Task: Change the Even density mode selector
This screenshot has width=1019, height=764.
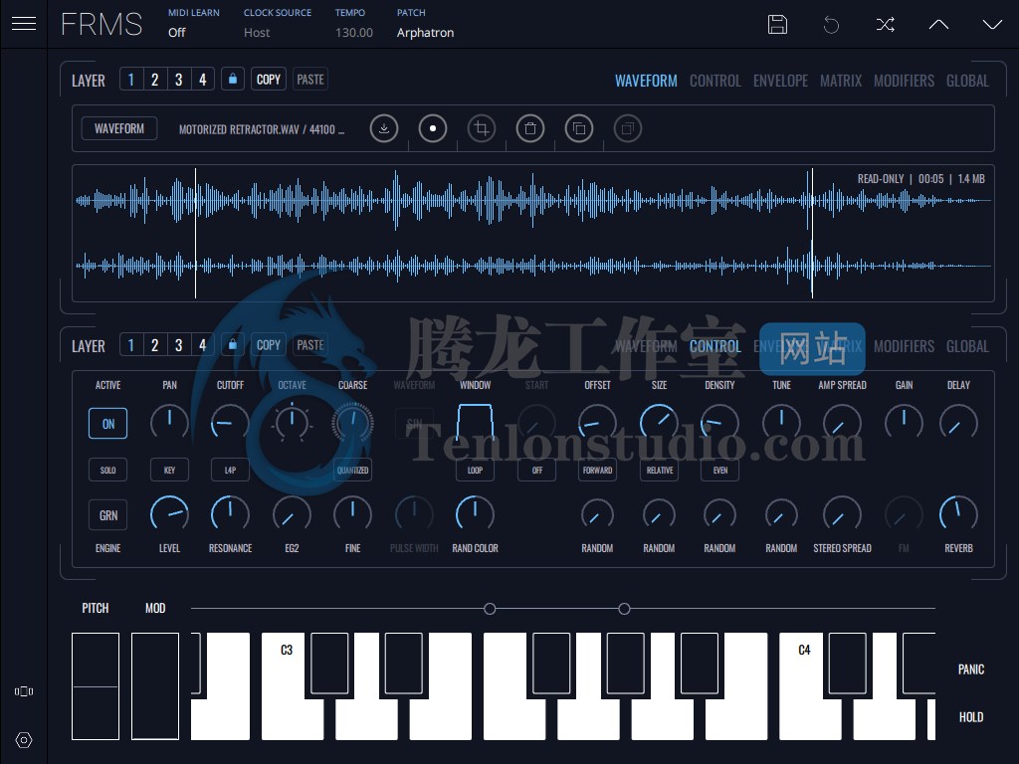Action: pyautogui.click(x=720, y=470)
